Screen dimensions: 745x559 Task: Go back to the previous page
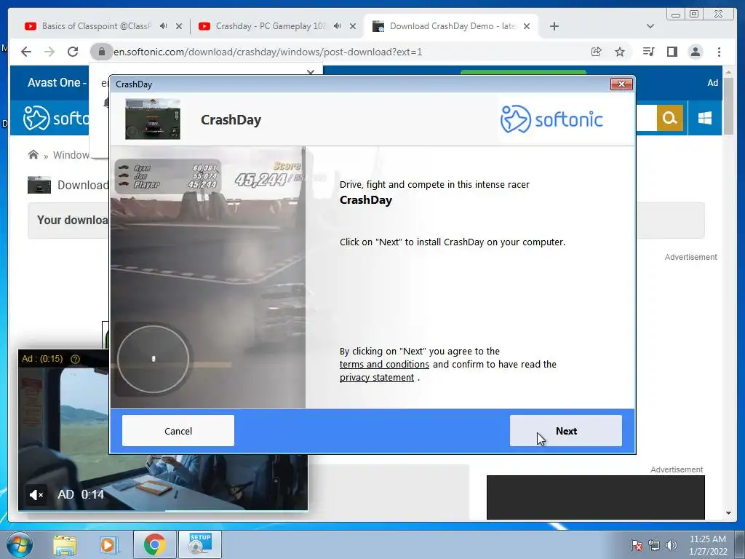[26, 52]
